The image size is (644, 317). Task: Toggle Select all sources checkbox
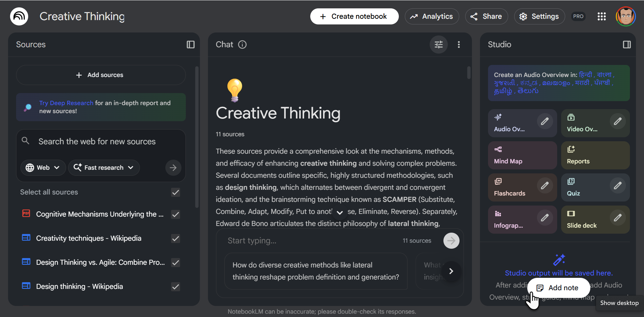pos(175,192)
